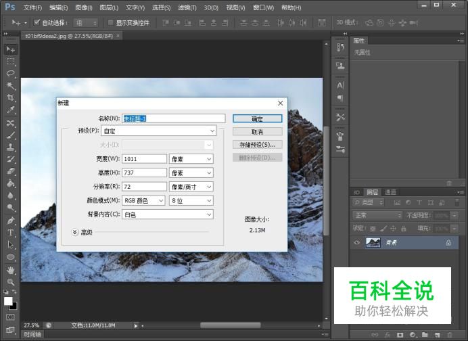Viewport: 468px width, 341px height.
Task: Select the Zoom tool
Action: point(10,281)
